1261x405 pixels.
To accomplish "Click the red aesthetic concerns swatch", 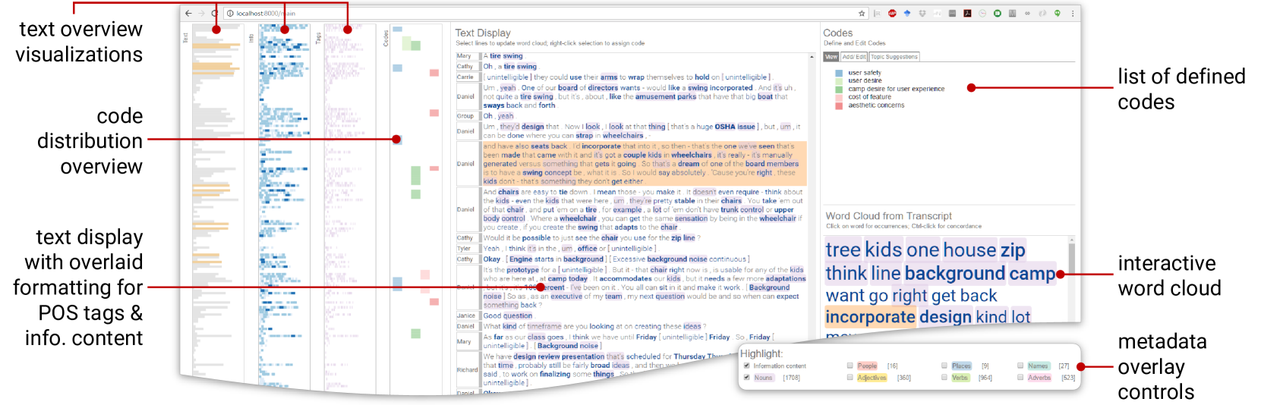I will coord(839,105).
